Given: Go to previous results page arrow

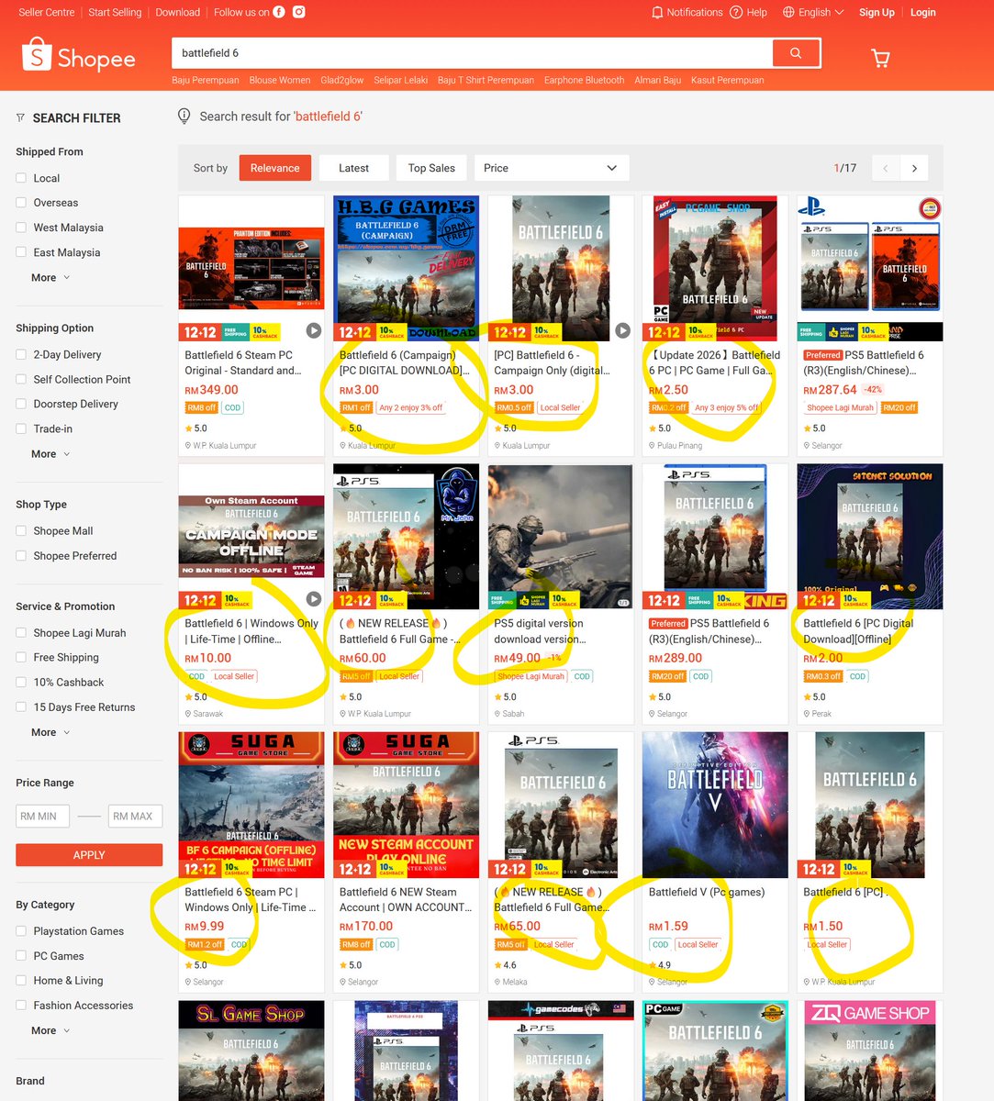Looking at the screenshot, I should 886,168.
